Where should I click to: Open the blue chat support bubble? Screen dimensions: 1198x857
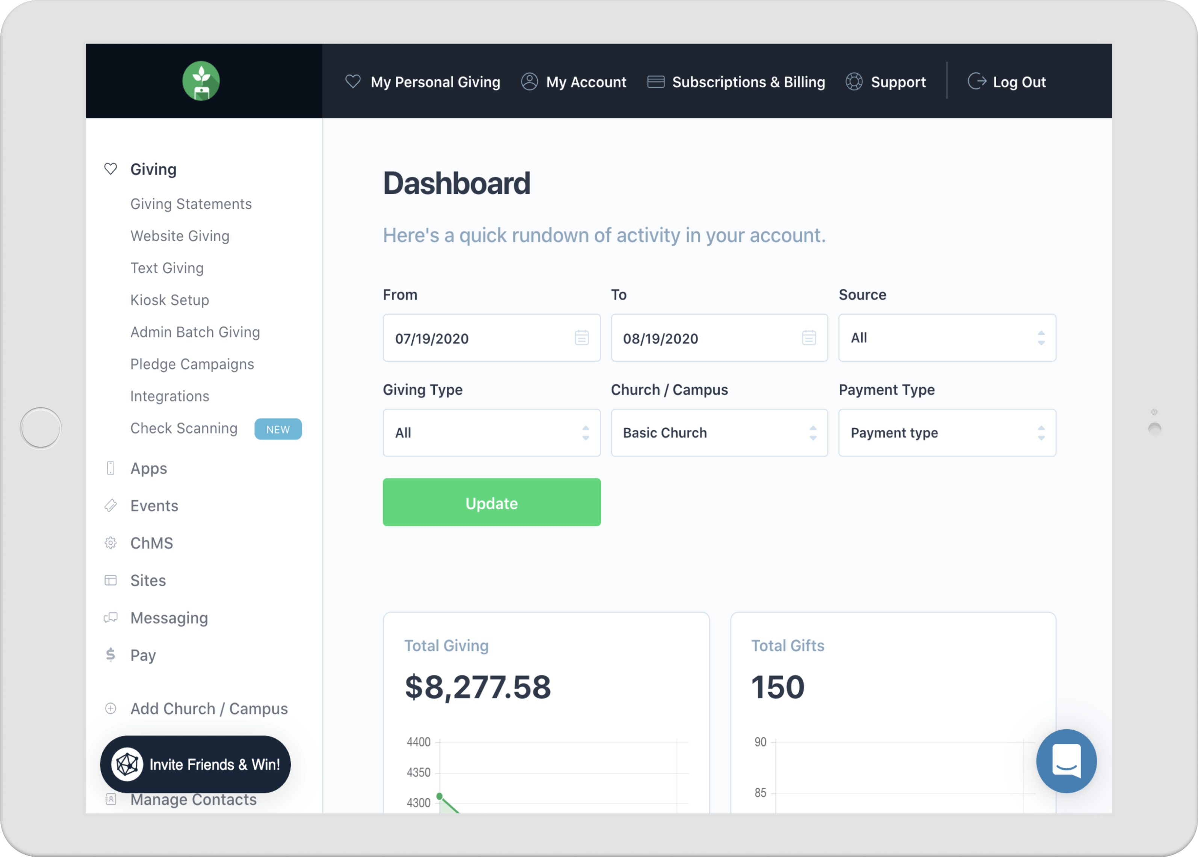(1066, 761)
